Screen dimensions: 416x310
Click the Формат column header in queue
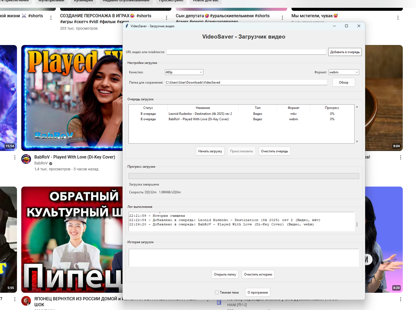[x=293, y=108]
